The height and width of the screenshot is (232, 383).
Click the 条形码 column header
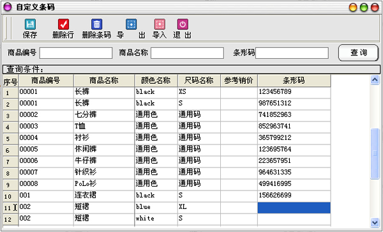coord(294,81)
